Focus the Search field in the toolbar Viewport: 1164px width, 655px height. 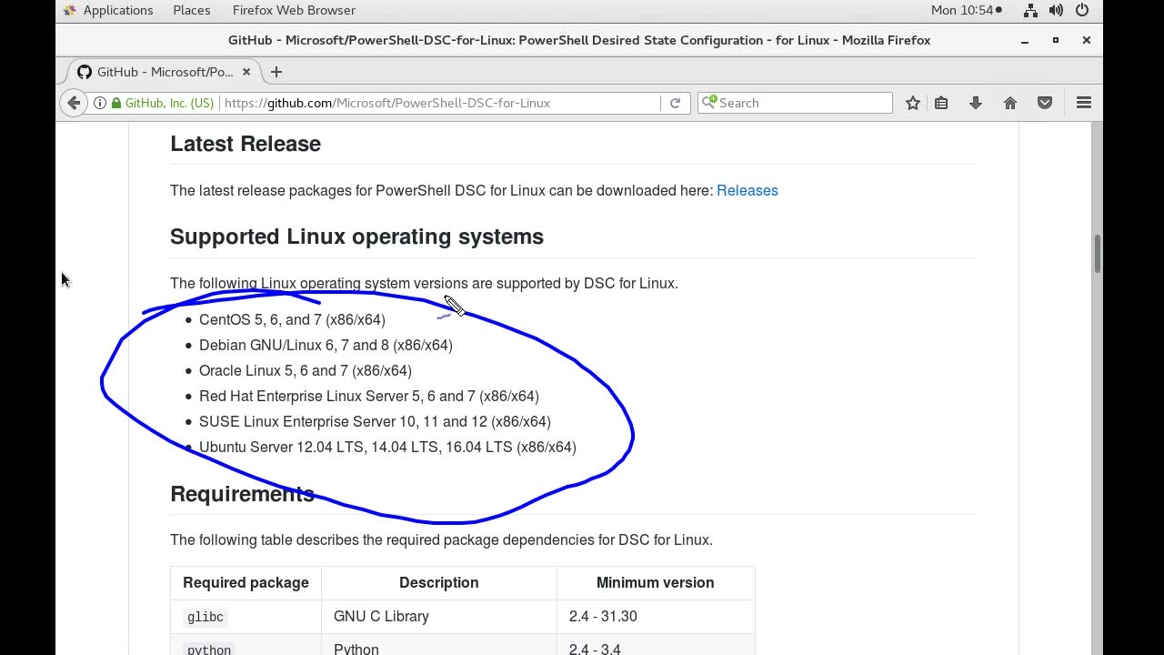pyautogui.click(x=800, y=103)
